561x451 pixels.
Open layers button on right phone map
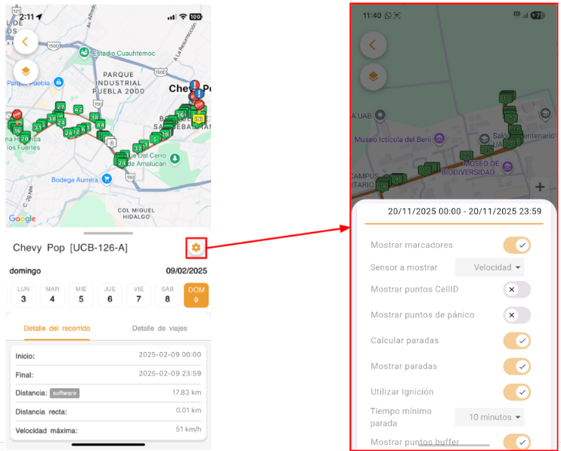click(373, 76)
